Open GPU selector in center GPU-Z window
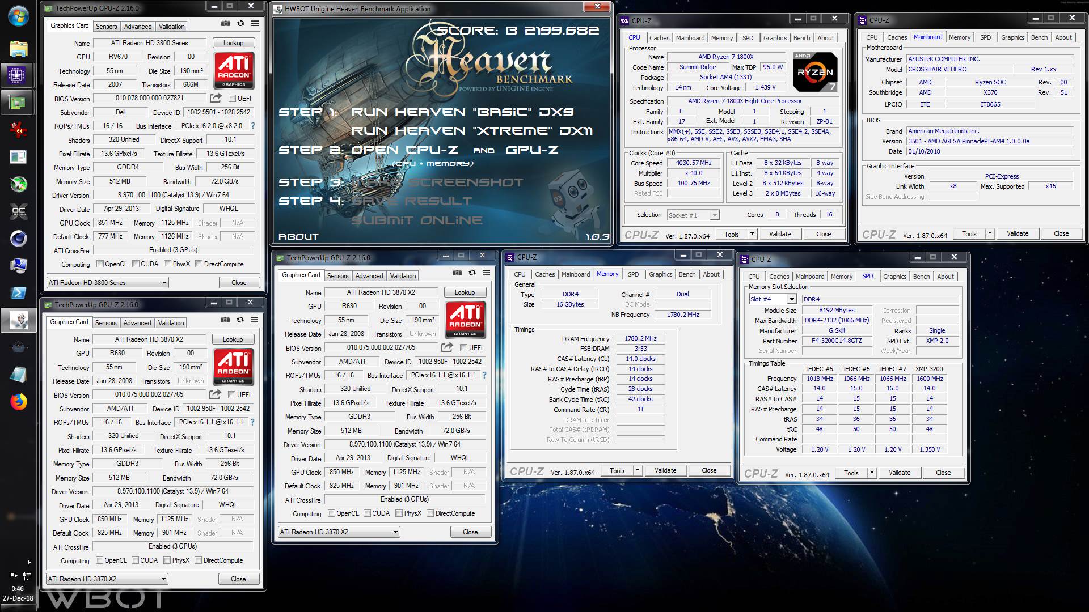1089x612 pixels. (x=339, y=532)
